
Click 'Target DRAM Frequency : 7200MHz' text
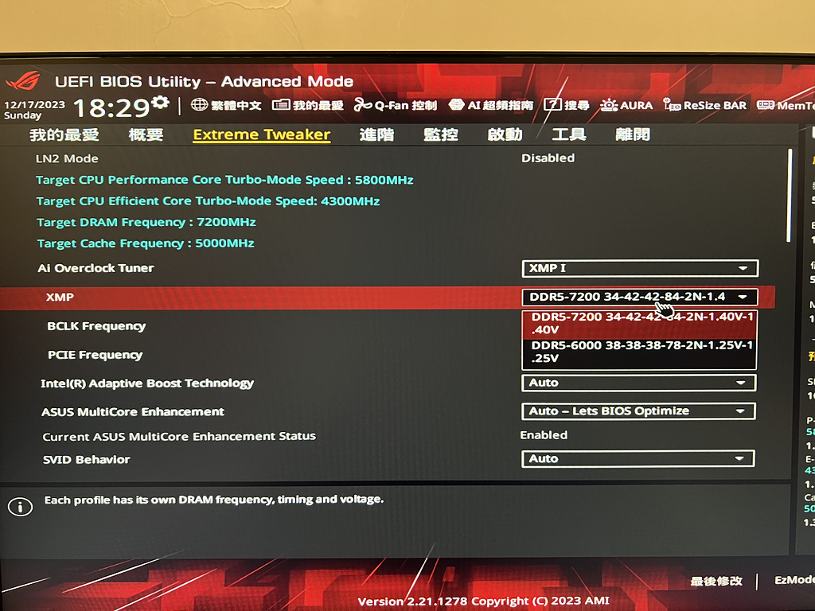146,223
